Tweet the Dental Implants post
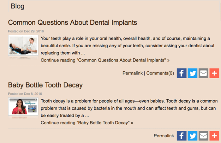Image resolution: width=221 pixels, height=143 pixels. [x=193, y=73]
